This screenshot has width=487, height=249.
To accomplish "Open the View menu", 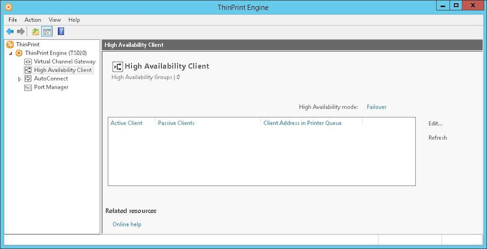I will (x=55, y=20).
